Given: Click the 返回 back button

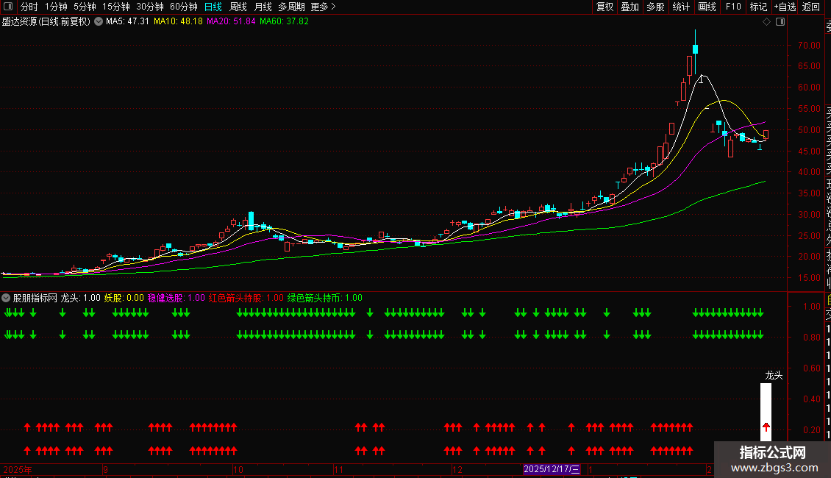Looking at the screenshot, I should tap(811, 7).
